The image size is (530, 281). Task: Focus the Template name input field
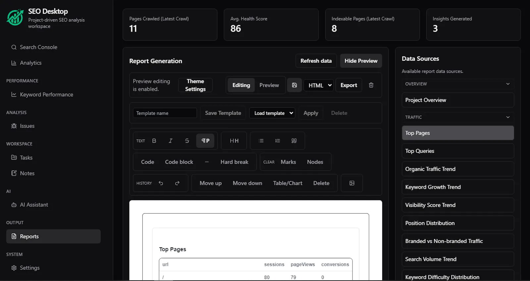click(165, 113)
